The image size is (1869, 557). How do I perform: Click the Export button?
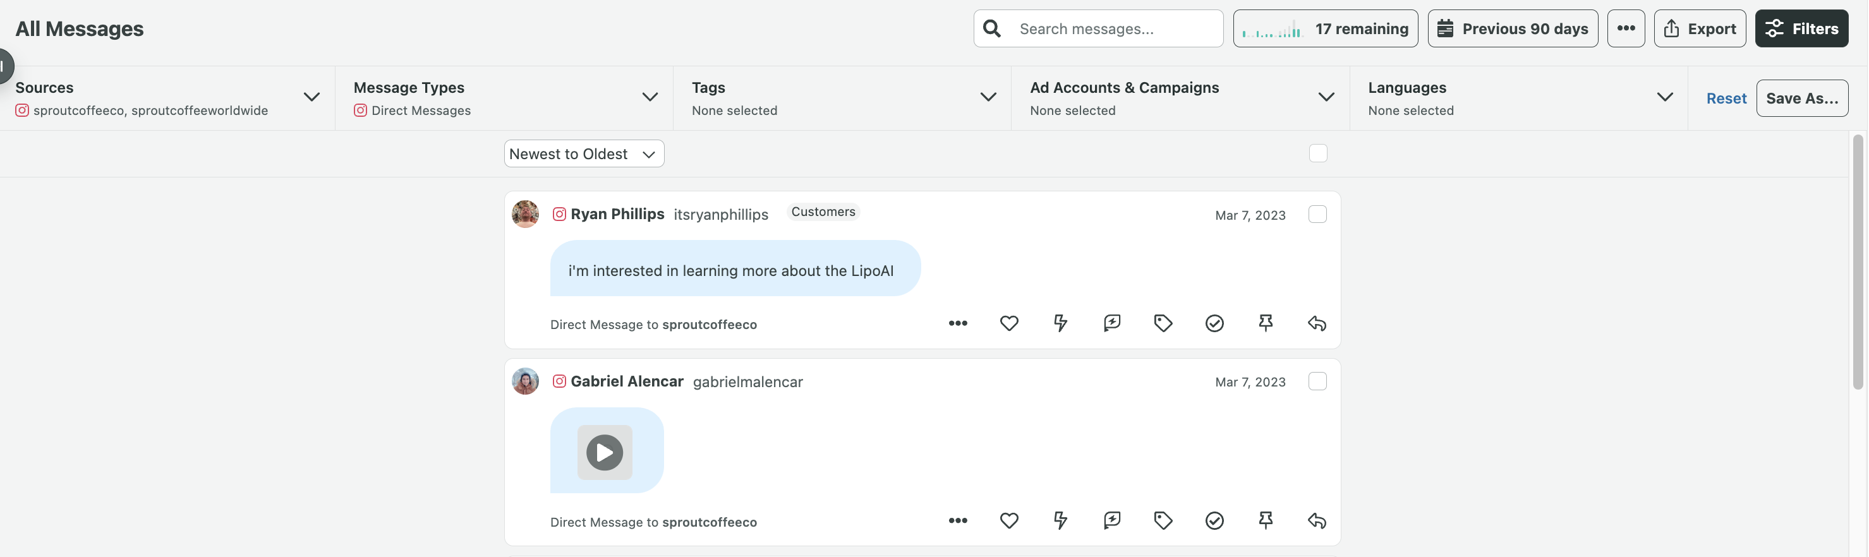pyautogui.click(x=1700, y=29)
